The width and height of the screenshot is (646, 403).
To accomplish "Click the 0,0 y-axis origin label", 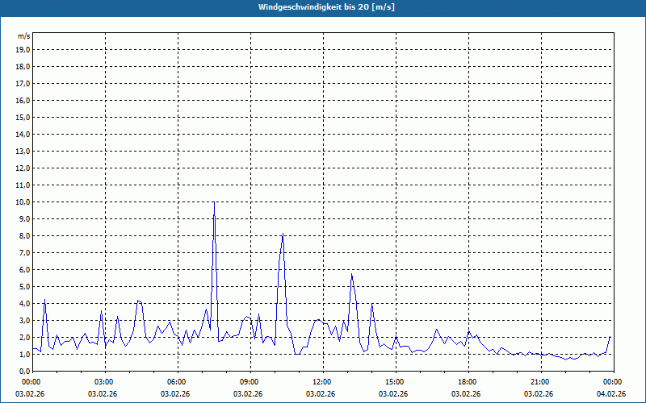I will tap(23, 371).
